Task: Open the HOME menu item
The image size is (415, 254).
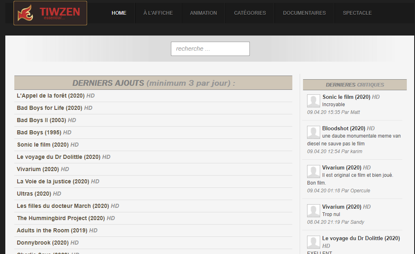Action: [x=119, y=13]
